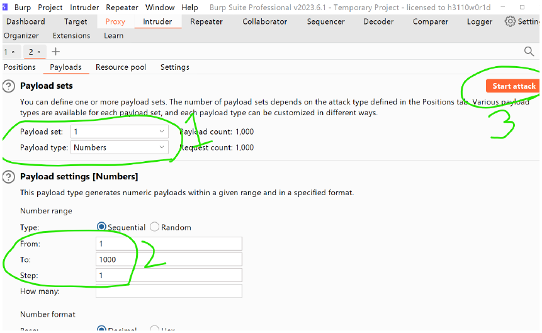Screen dimensions: 542x333
Task: Open the Help menu
Action: [189, 8]
